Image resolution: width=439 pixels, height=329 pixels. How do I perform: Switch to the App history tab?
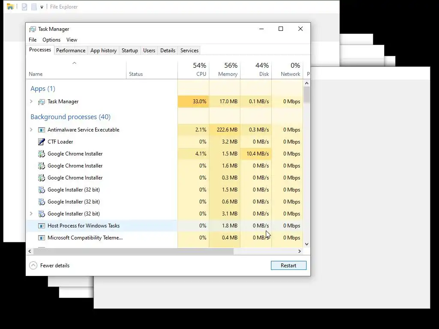(x=103, y=51)
